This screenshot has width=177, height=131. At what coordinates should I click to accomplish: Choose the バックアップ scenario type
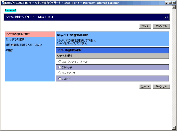pos(60,73)
